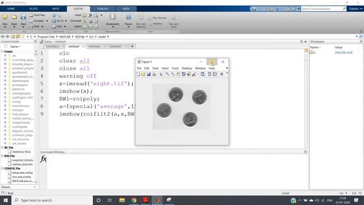Viewport: 364px width, 205px height.
Task: Click Insert Colorbar icon in Figure 1
Action: click(x=209, y=74)
